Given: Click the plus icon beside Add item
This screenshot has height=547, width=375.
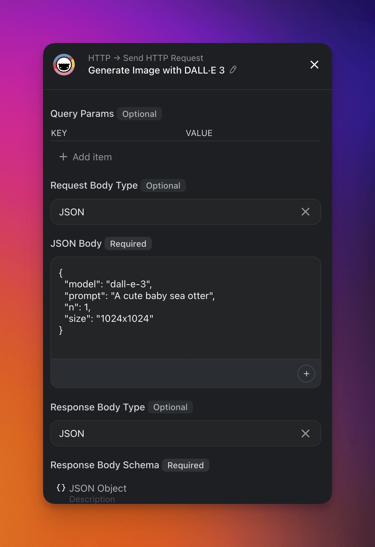Looking at the screenshot, I should pyautogui.click(x=63, y=157).
